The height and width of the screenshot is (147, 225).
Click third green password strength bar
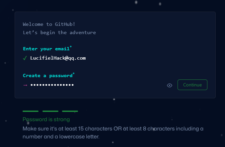[70, 111]
